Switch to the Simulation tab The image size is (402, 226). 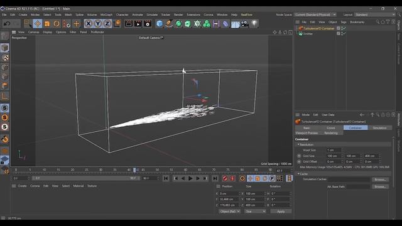[379, 128]
